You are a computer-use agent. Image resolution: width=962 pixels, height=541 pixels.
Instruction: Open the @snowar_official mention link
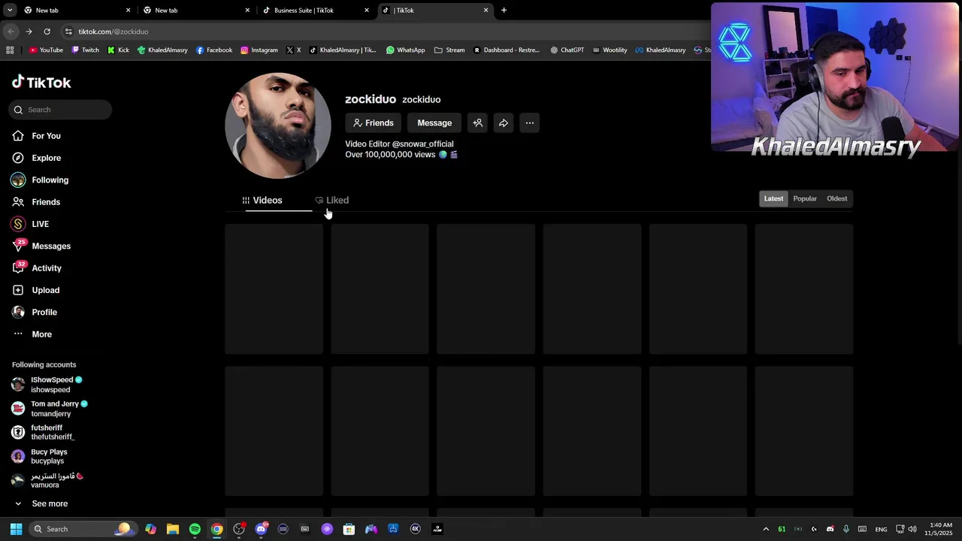pos(422,144)
